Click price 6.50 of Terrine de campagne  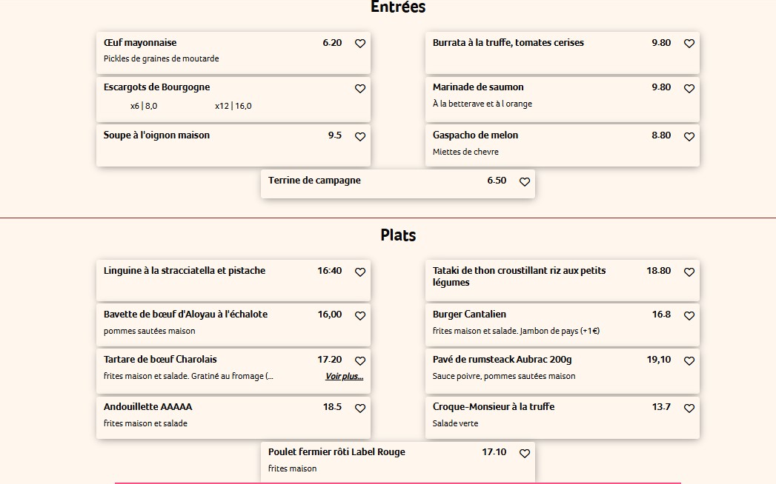pyautogui.click(x=497, y=181)
